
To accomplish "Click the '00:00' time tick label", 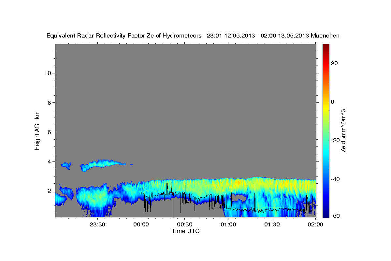I will coord(141,224).
